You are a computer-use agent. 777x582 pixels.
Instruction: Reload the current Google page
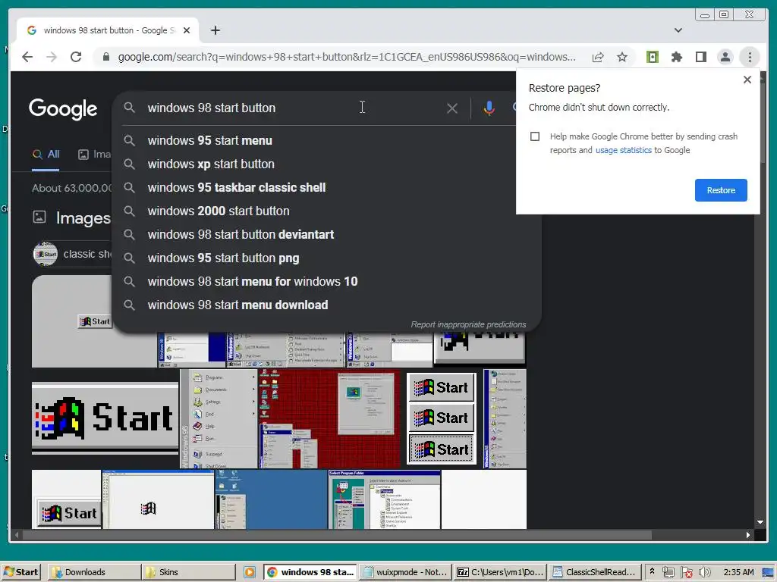76,57
